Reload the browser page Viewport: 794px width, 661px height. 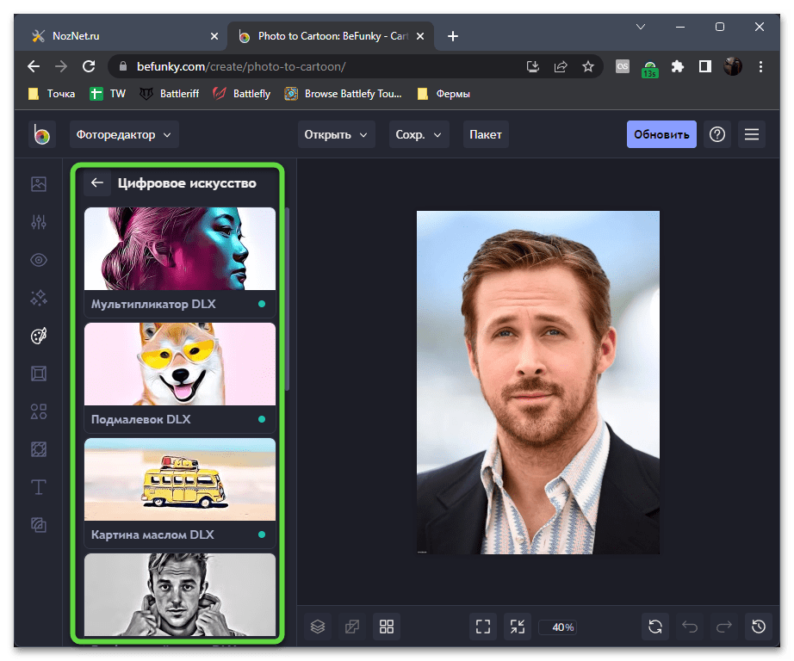pyautogui.click(x=89, y=66)
